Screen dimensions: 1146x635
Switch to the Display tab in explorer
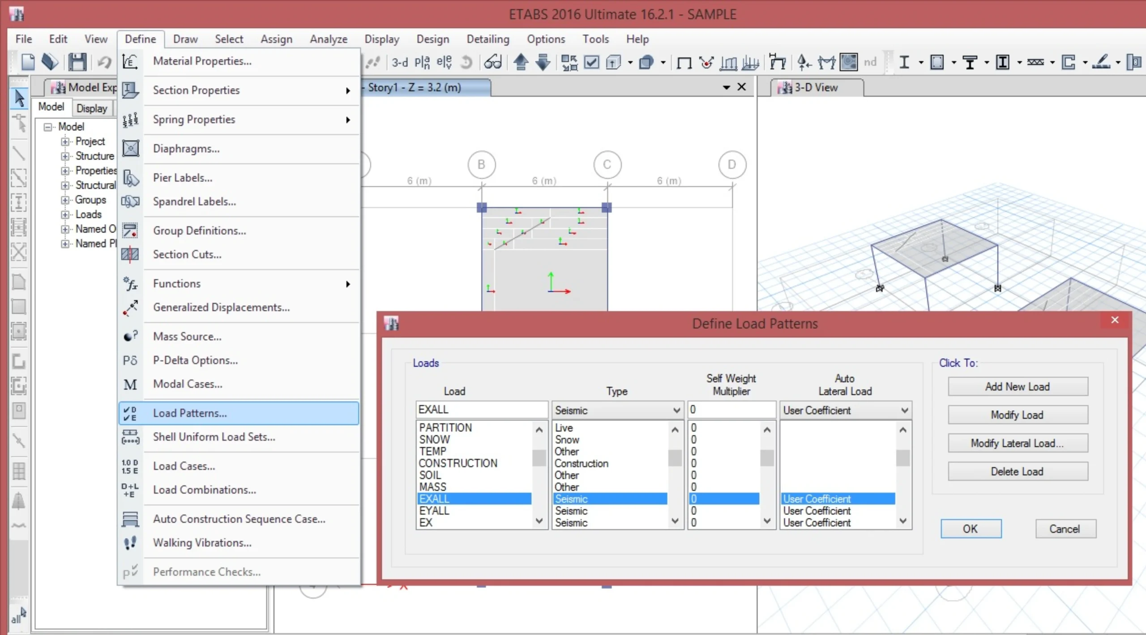click(92, 108)
